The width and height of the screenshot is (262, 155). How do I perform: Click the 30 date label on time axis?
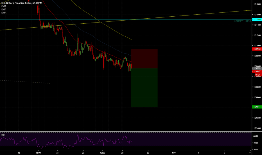click(148, 153)
